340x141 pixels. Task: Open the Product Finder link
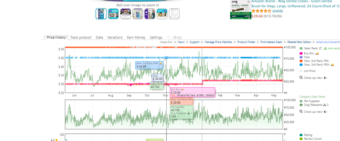point(246,42)
